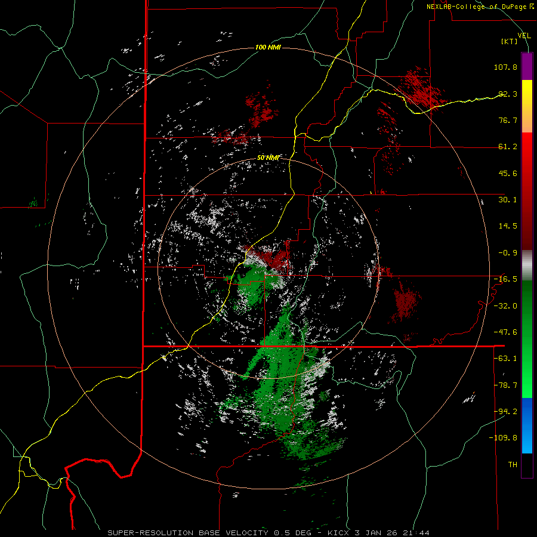Click the -63.1 velocity scale value
The image size is (537, 537).
[x=505, y=359]
